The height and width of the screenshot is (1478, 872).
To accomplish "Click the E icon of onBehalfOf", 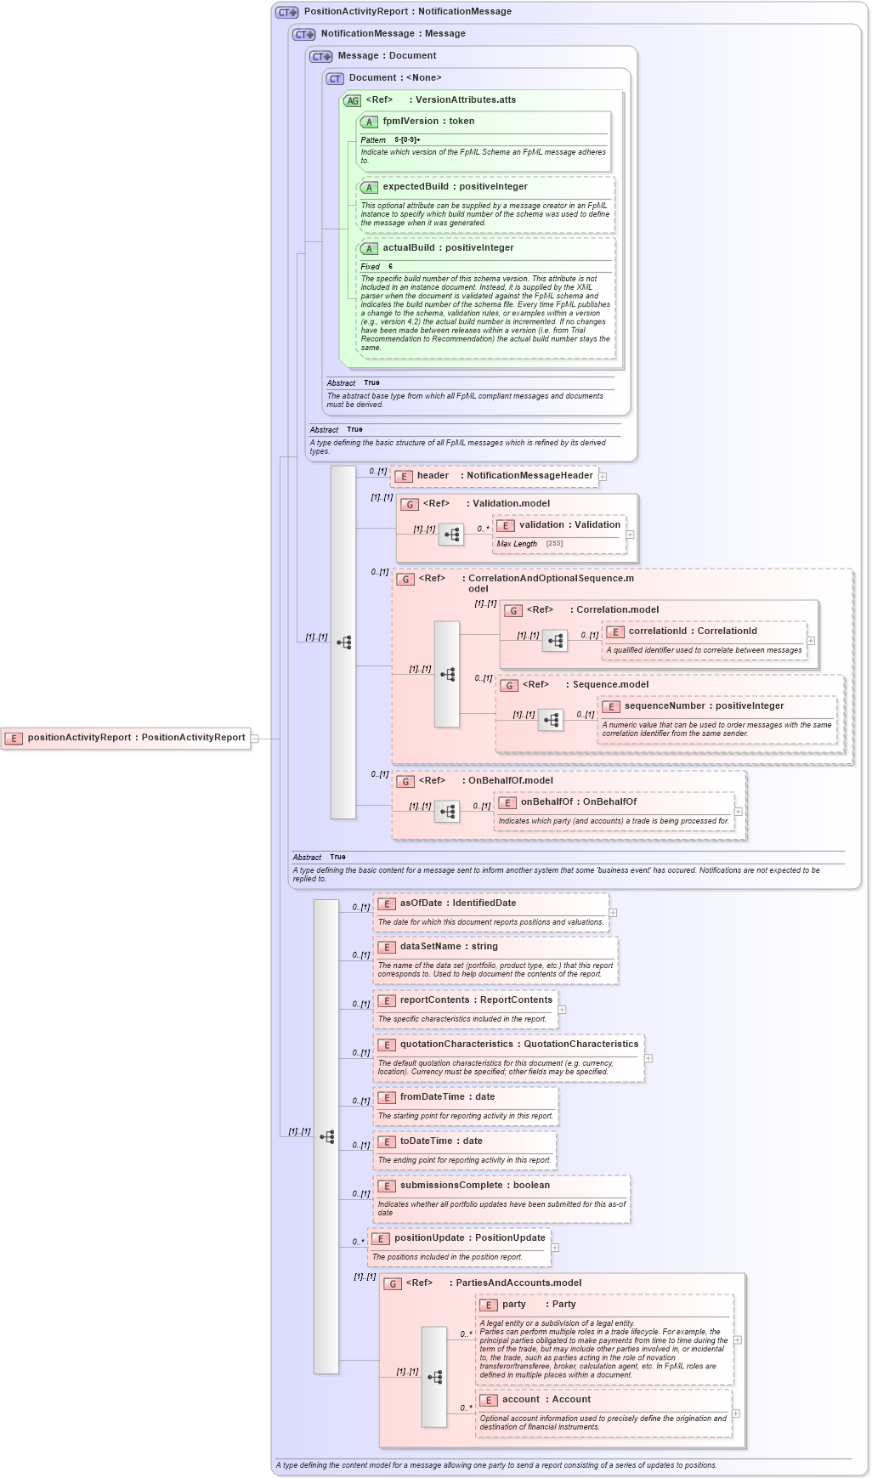I will (507, 802).
